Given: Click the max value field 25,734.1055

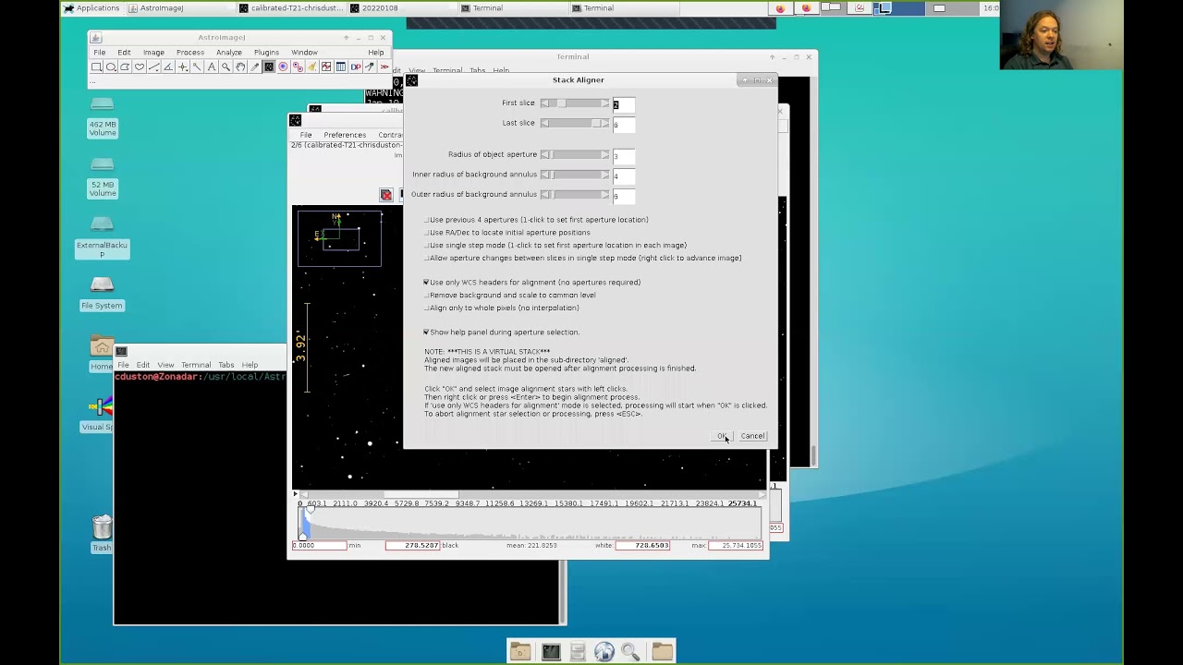Looking at the screenshot, I should [737, 546].
